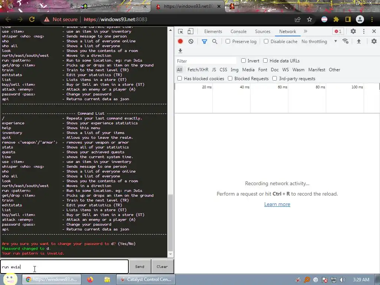This screenshot has height=285, width=380.
Task: Click the smiley Start button
Action: point(10,279)
